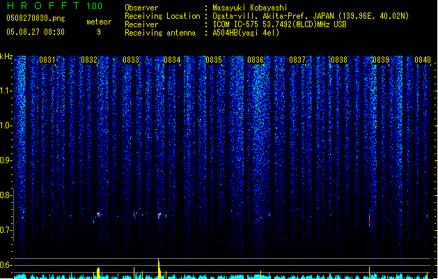This screenshot has height=279, width=438.
Task: Click the 0831 time marker
Action: [x=47, y=60]
